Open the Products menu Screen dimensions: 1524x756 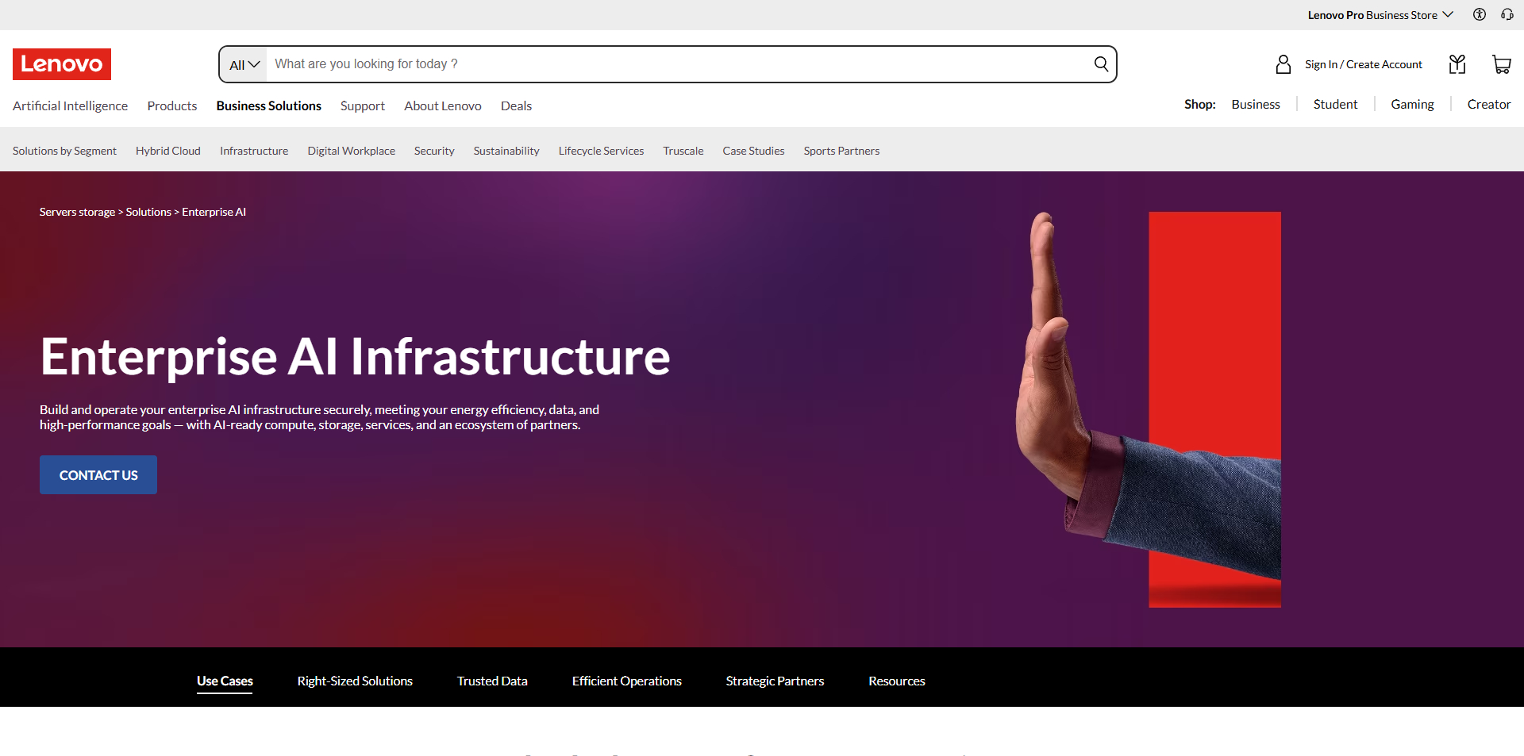click(x=172, y=106)
